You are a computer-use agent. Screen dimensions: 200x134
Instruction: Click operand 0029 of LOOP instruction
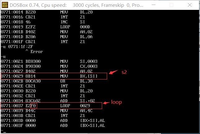pyautogui.click(x=85, y=106)
